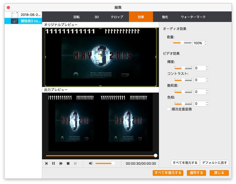The height and width of the screenshot is (184, 236).
Task: Enable the 順次走査変換 checkbox
Action: tap(168, 109)
